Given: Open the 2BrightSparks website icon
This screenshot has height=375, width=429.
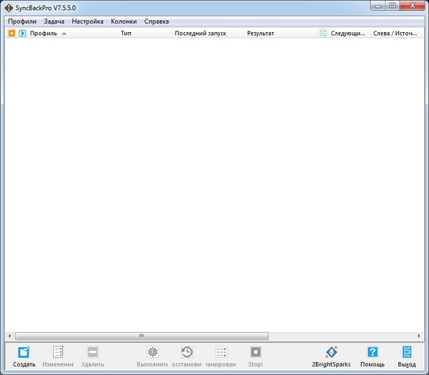Looking at the screenshot, I should [331, 352].
